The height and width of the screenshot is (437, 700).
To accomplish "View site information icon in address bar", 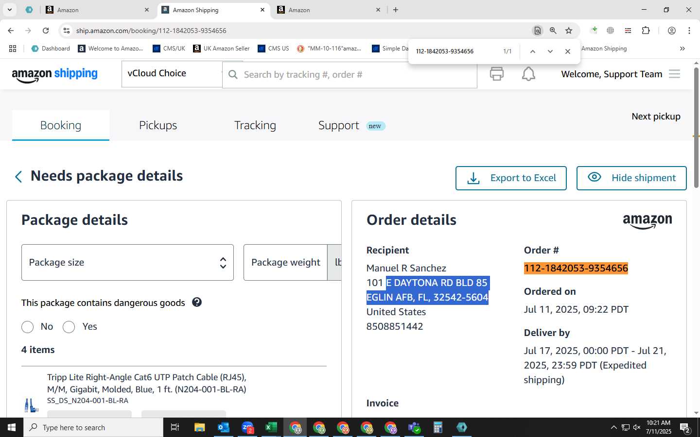I will pos(67,31).
